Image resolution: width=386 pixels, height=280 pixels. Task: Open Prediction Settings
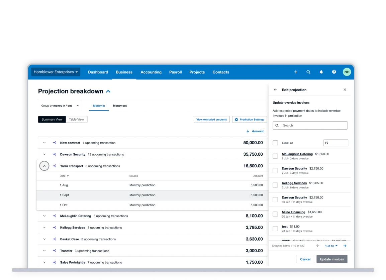click(x=250, y=120)
